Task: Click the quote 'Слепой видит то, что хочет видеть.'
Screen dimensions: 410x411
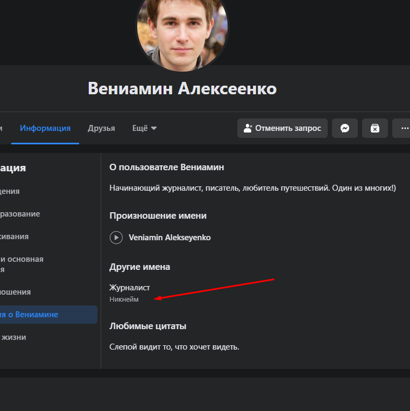Action: pos(174,347)
